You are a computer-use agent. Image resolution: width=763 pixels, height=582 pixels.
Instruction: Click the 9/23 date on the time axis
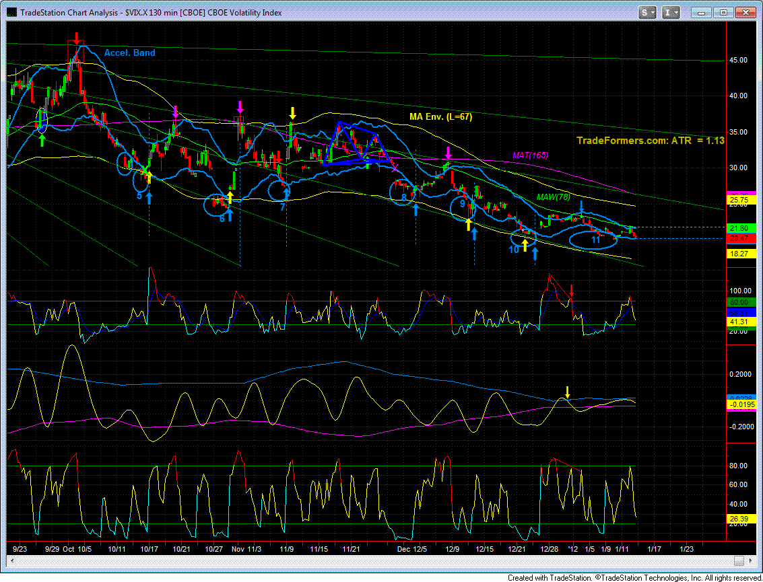(20, 549)
